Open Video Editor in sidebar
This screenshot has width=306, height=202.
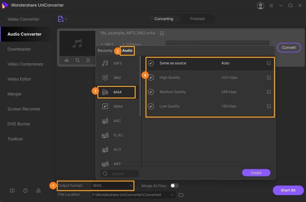[x=27, y=79]
